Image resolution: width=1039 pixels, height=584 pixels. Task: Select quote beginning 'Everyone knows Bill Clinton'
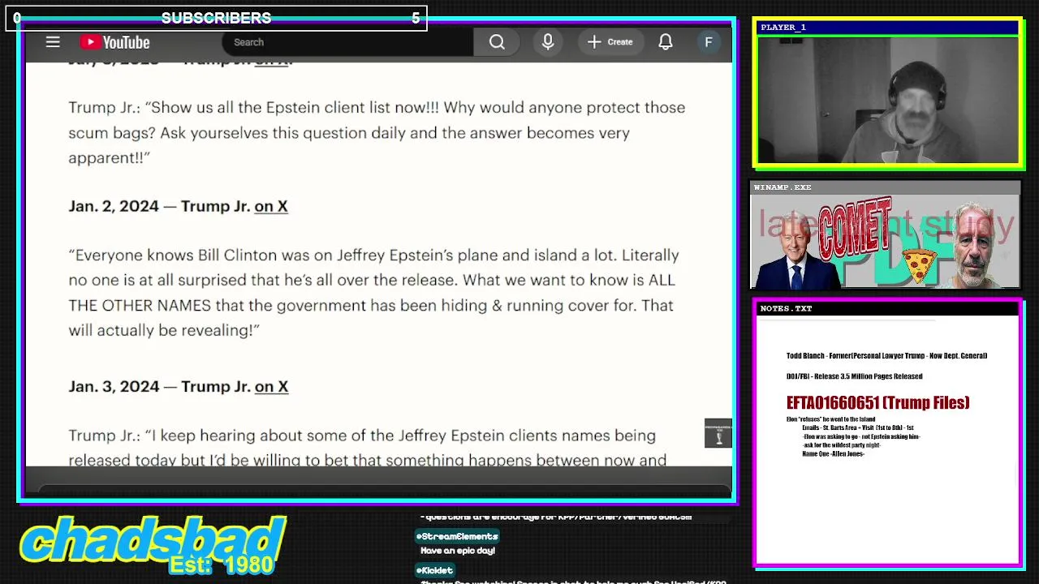[373, 293]
